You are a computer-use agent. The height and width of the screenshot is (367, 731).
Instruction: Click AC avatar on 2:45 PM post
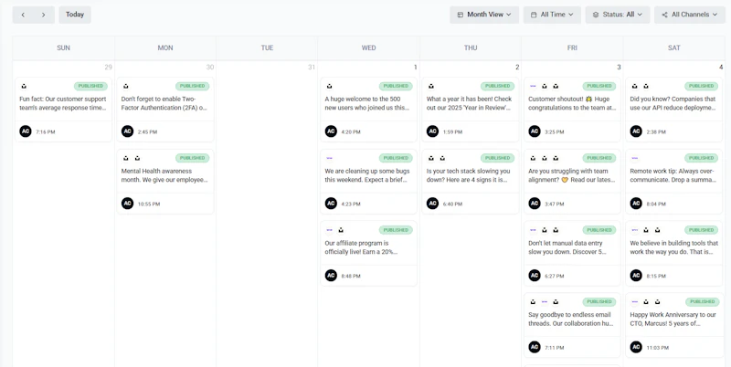[x=127, y=131]
